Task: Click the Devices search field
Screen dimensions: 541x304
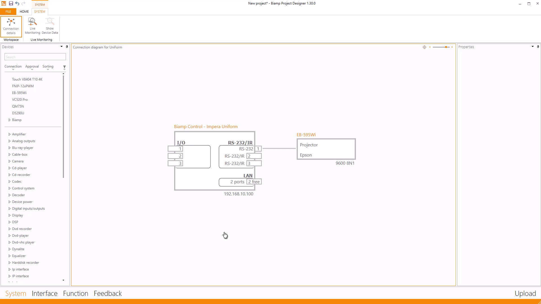Action: click(x=35, y=57)
